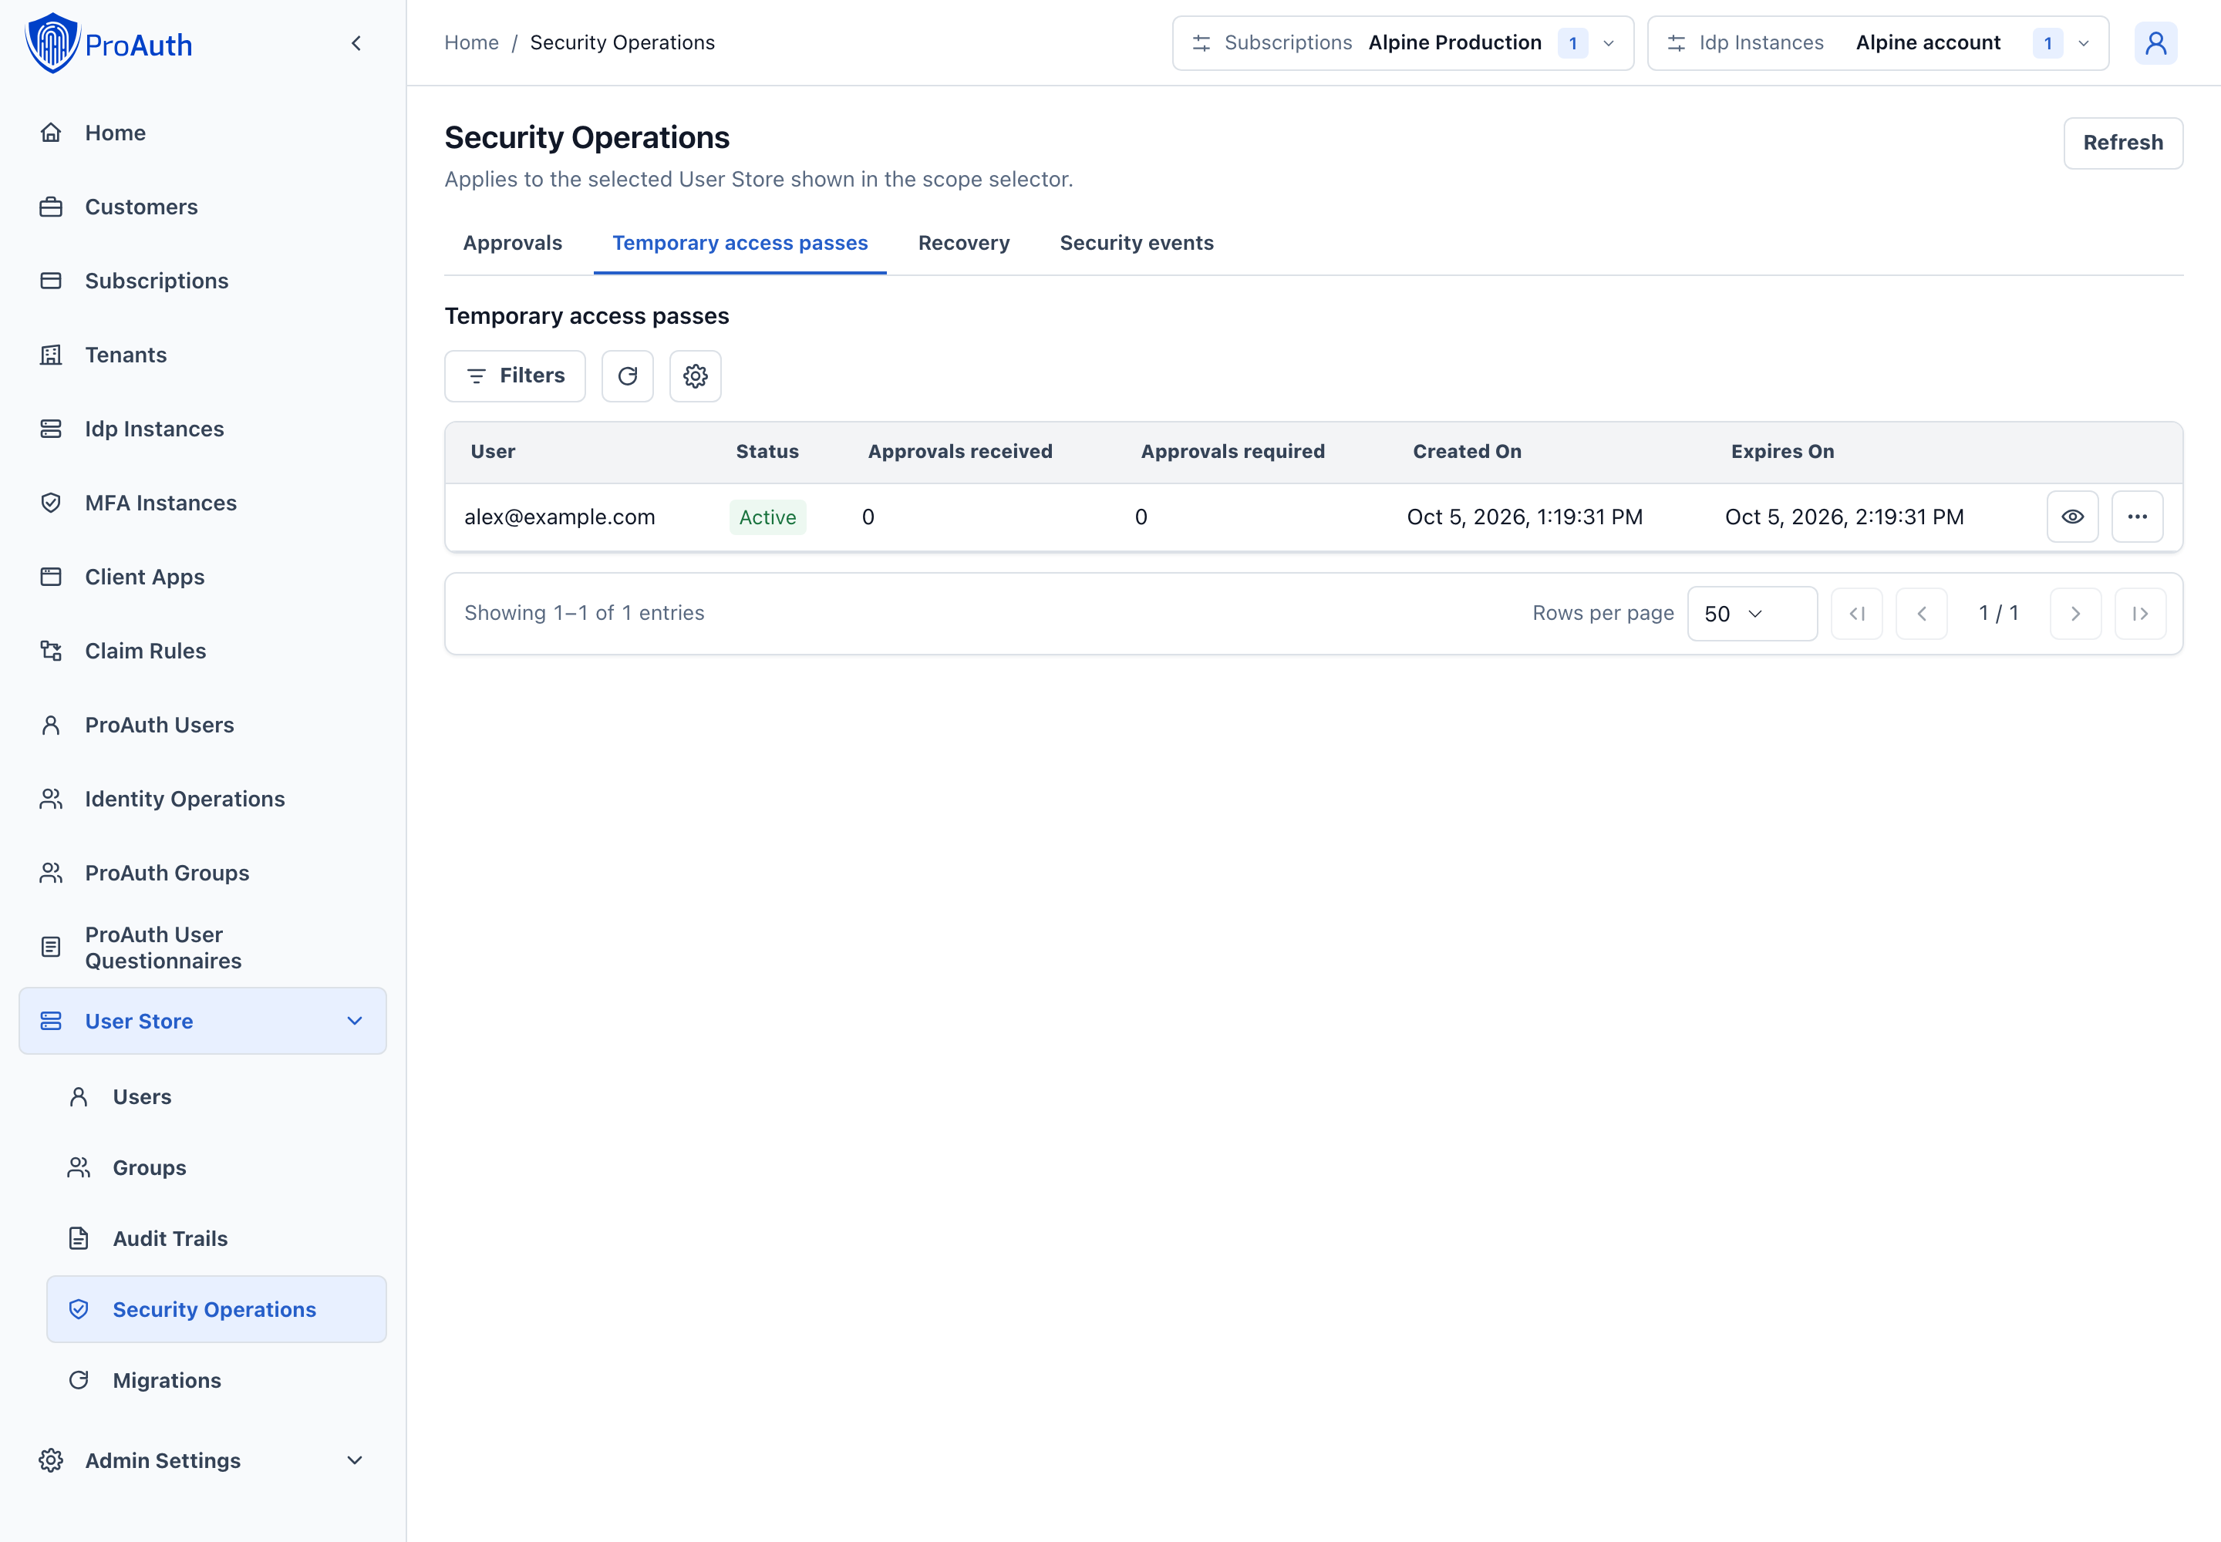Open Identity Operations in the sidebar

(x=203, y=799)
